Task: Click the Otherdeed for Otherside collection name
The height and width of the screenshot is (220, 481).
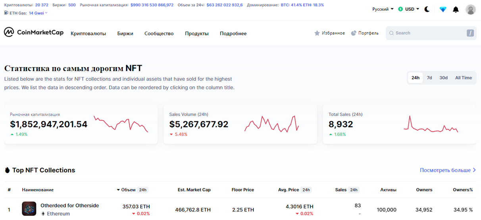Action: tap(69, 205)
